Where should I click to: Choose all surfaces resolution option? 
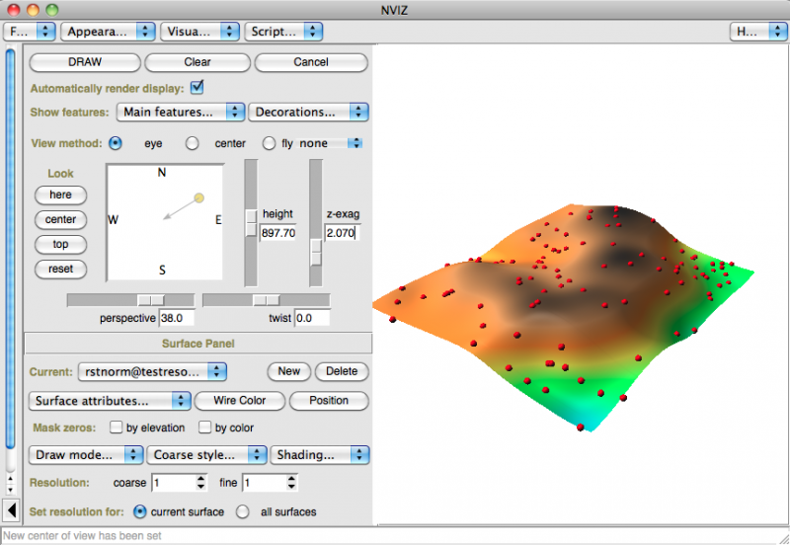click(242, 511)
